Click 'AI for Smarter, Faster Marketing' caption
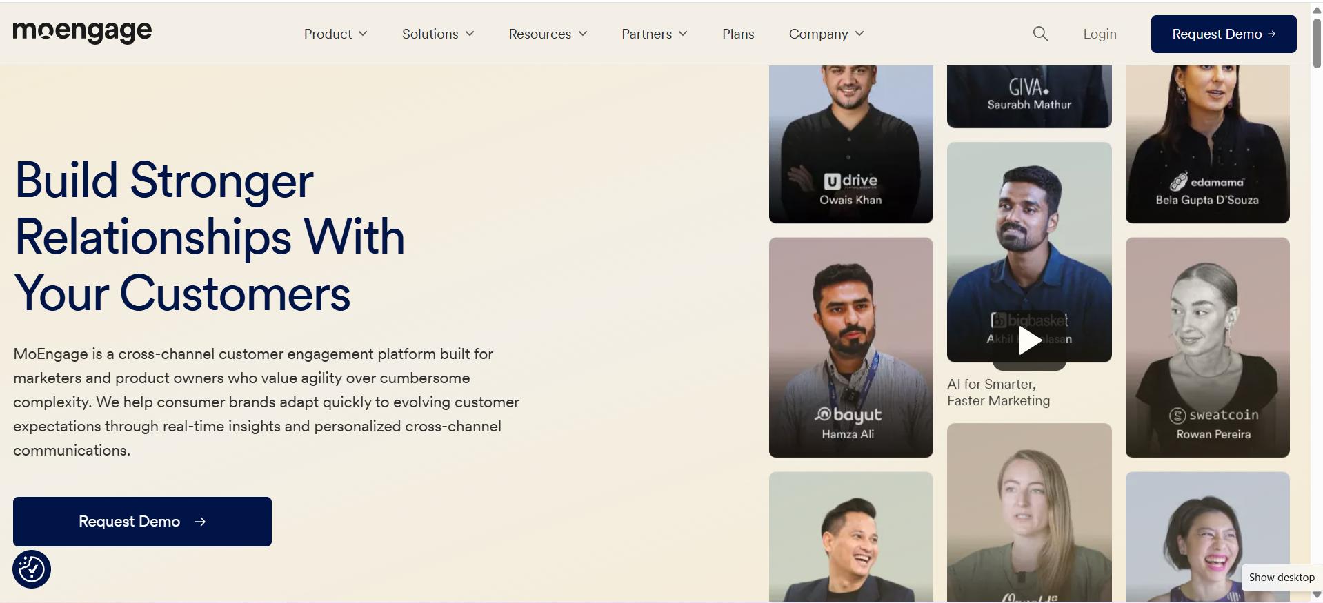This screenshot has height=603, width=1323. click(998, 393)
